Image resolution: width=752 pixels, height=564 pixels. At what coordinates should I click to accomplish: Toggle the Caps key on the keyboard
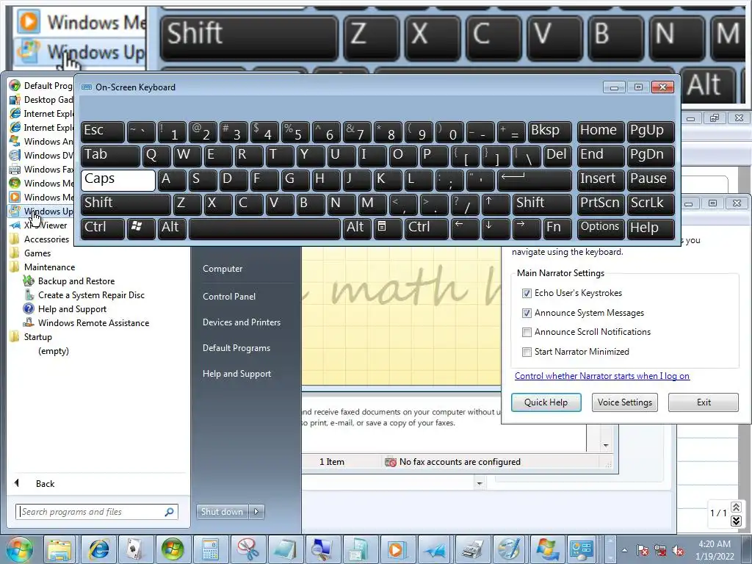[118, 180]
